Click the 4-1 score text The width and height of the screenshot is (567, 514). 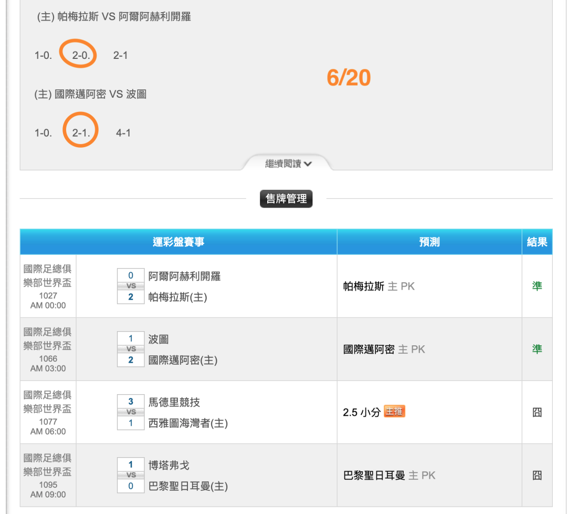tap(123, 133)
